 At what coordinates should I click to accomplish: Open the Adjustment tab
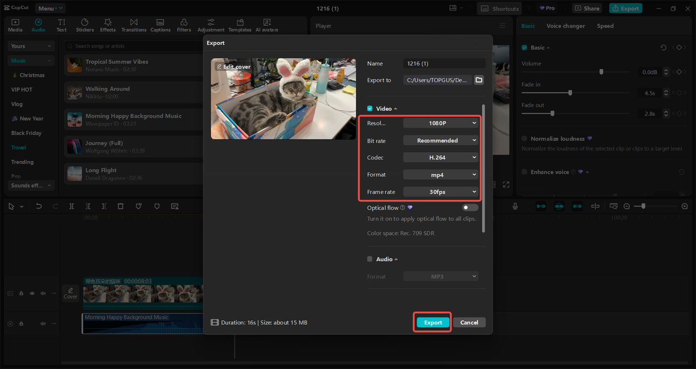pos(211,25)
